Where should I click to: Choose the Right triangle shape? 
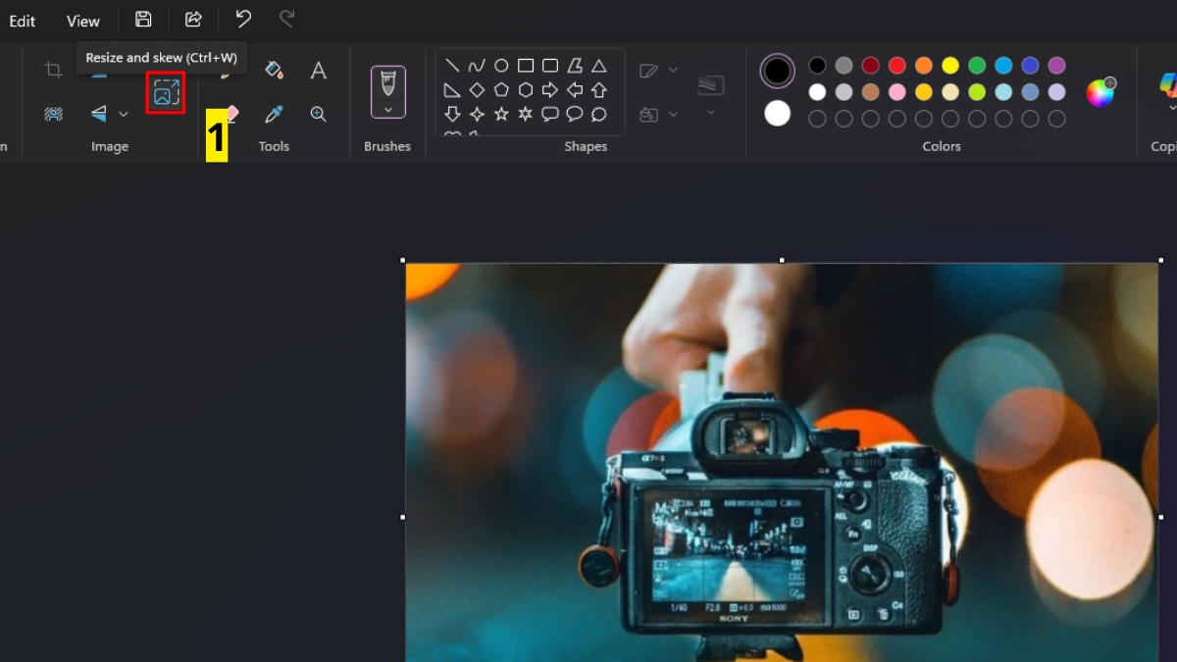coord(452,90)
